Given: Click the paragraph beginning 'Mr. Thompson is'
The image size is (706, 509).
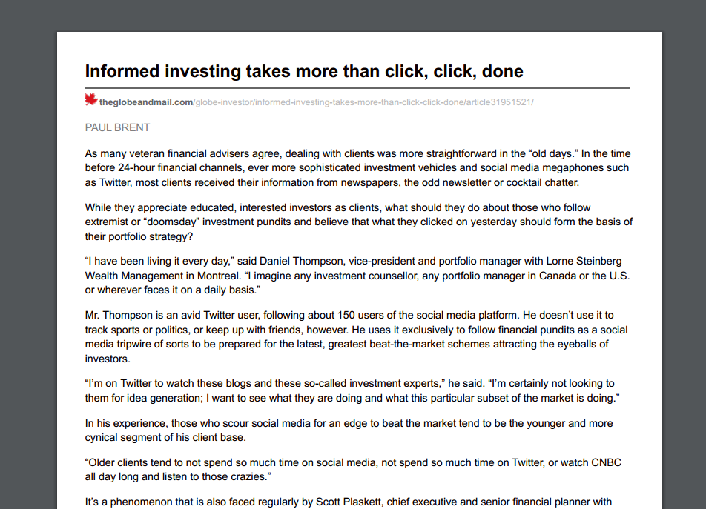Looking at the screenshot, I should coord(356,337).
